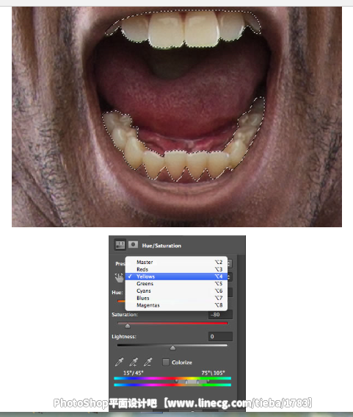Click the color channel dropdown arrows

(x=230, y=277)
